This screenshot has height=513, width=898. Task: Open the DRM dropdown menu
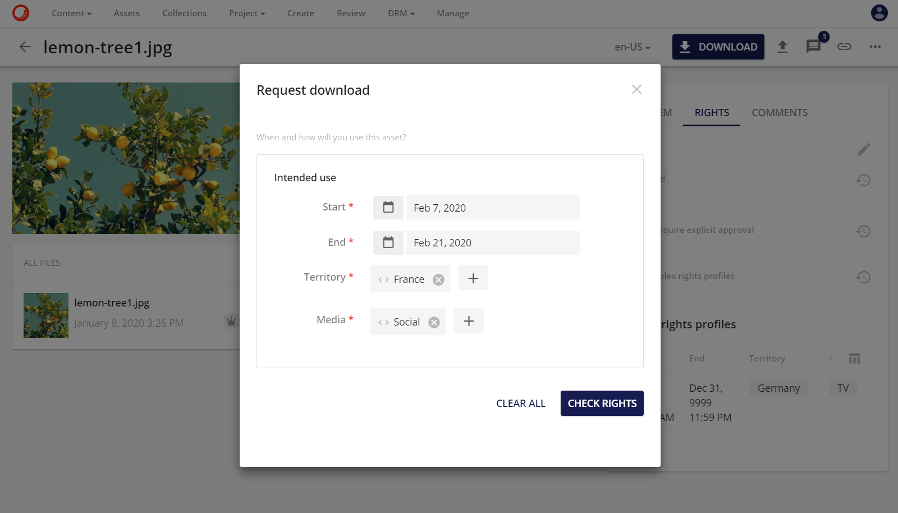click(400, 13)
